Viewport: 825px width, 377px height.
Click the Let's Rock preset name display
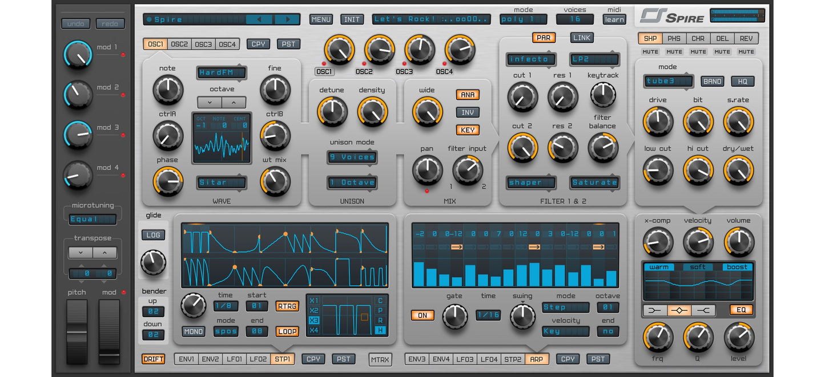(431, 19)
